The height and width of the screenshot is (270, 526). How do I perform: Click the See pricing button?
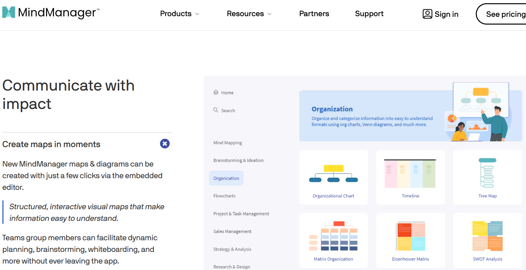click(501, 14)
